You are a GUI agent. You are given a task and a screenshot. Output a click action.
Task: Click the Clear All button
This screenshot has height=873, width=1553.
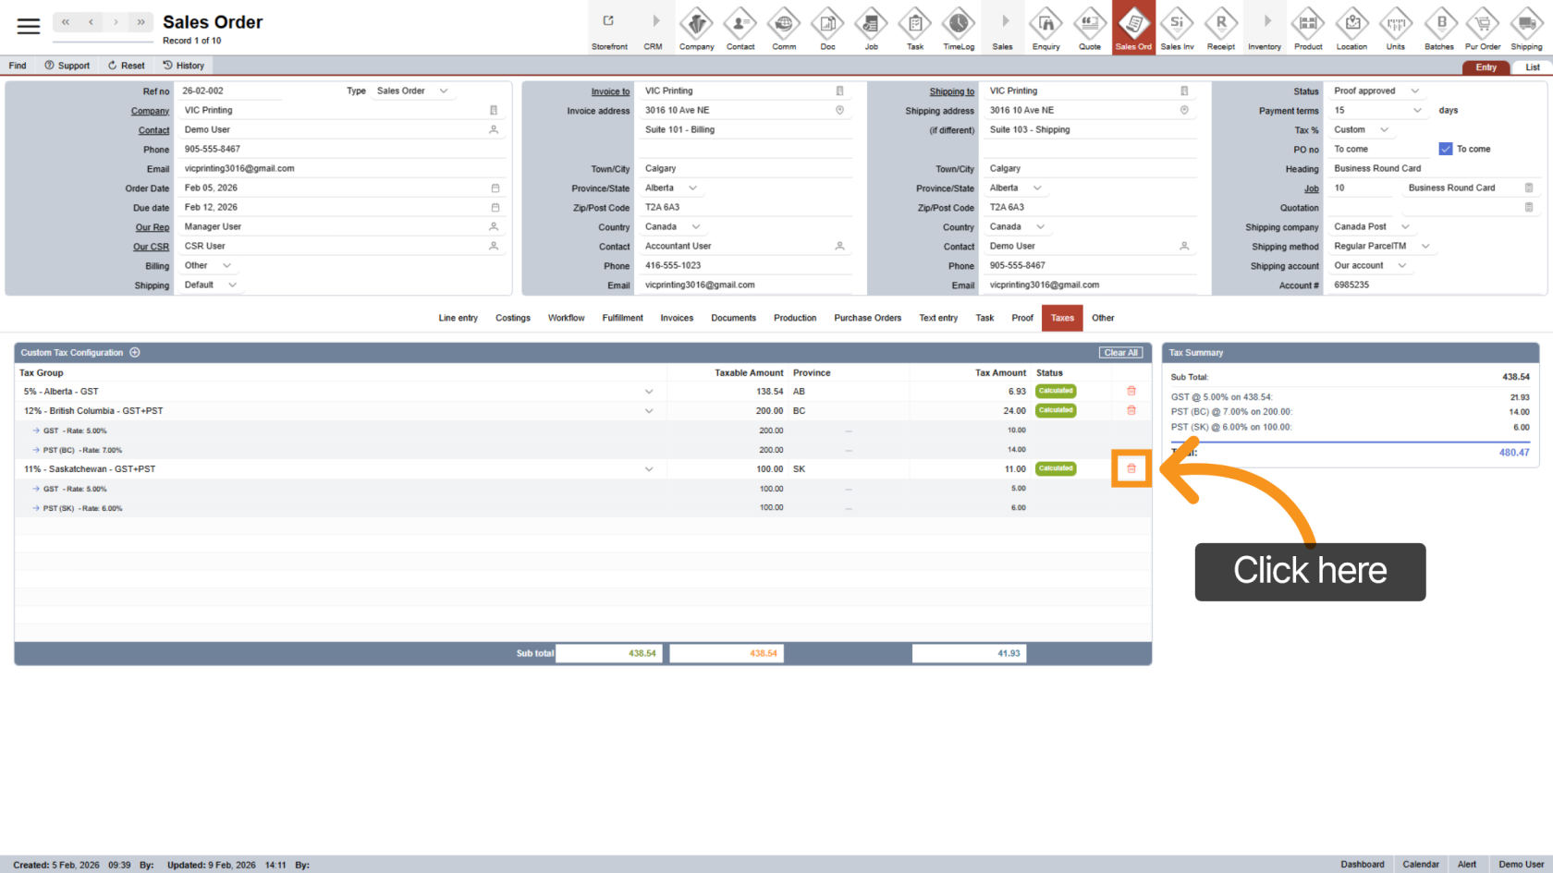point(1120,353)
